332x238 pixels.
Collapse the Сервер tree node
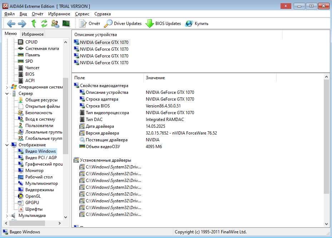pyautogui.click(x=7, y=93)
